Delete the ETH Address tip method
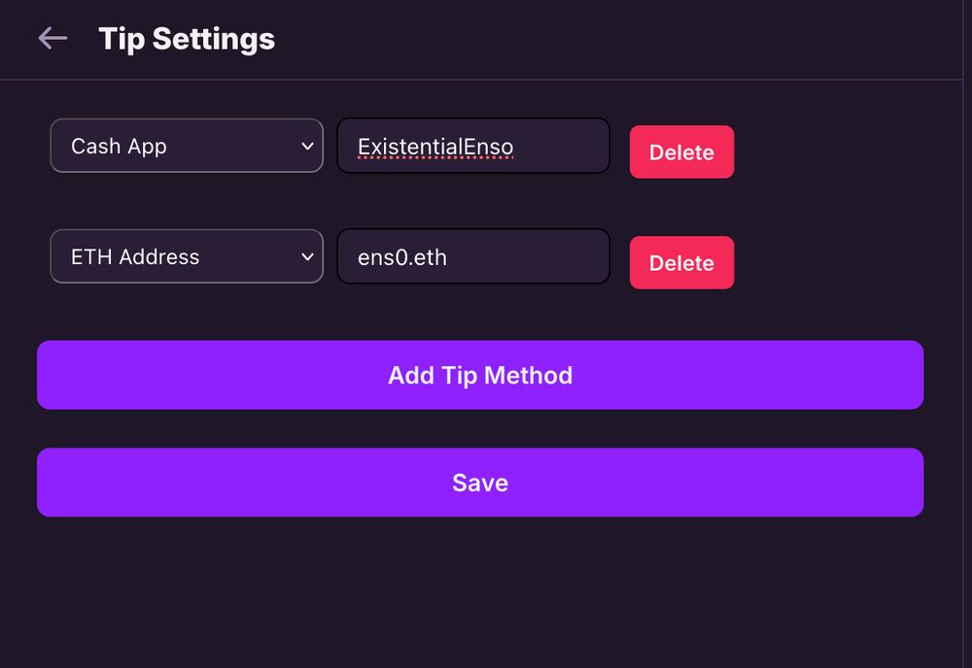The width and height of the screenshot is (972, 668). tap(681, 262)
